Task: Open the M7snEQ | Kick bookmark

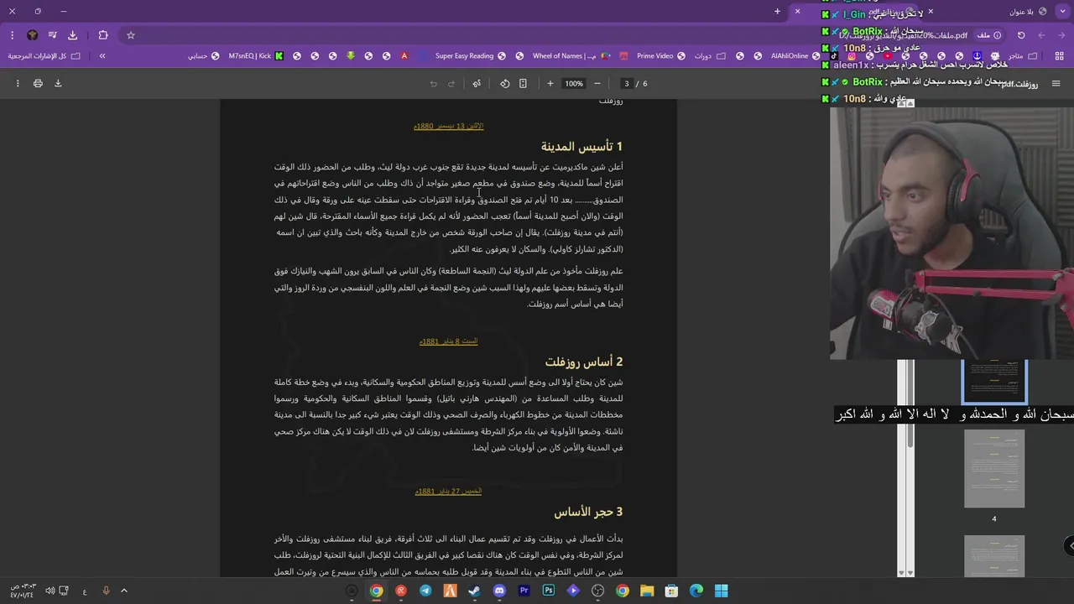Action: [x=256, y=56]
